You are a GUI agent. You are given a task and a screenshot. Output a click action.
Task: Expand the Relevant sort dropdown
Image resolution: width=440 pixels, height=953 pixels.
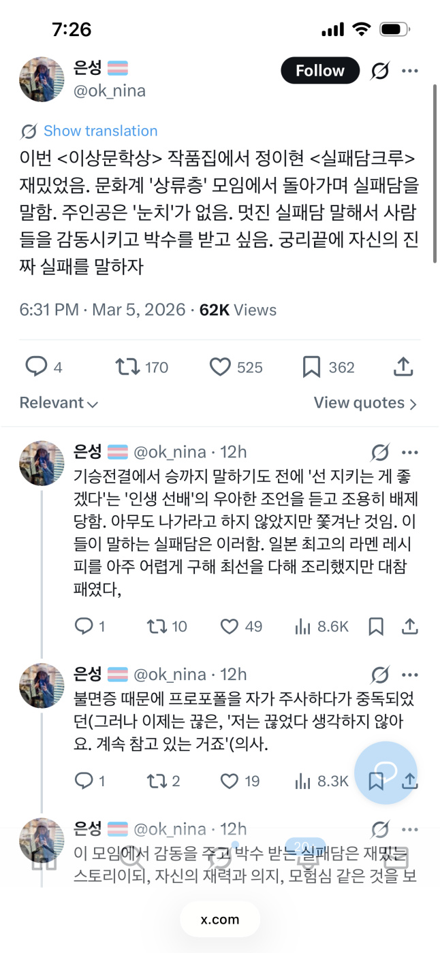click(x=59, y=403)
